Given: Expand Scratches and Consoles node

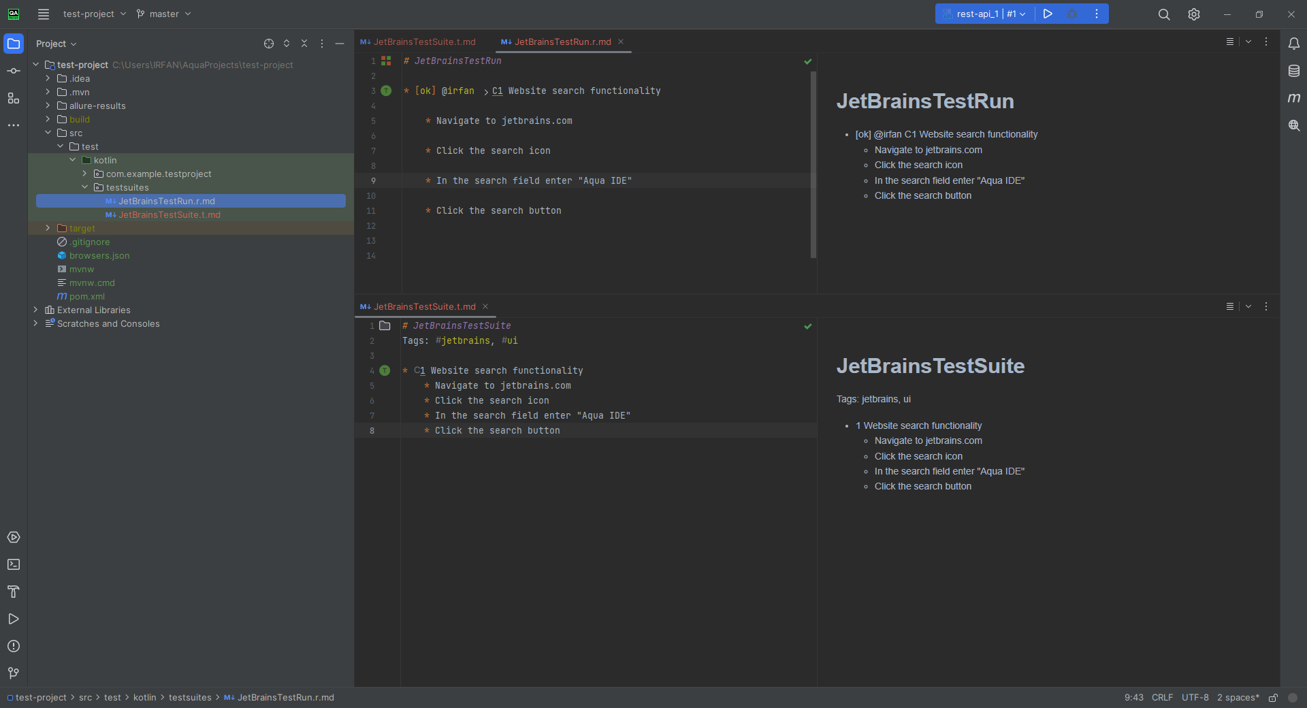Looking at the screenshot, I should 35,323.
